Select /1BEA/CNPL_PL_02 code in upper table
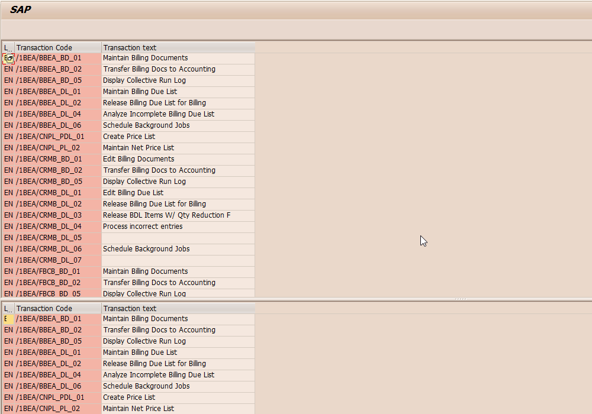This screenshot has width=592, height=414. point(58,148)
